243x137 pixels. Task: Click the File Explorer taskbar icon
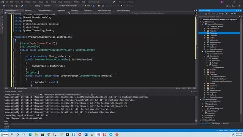tap(36, 134)
